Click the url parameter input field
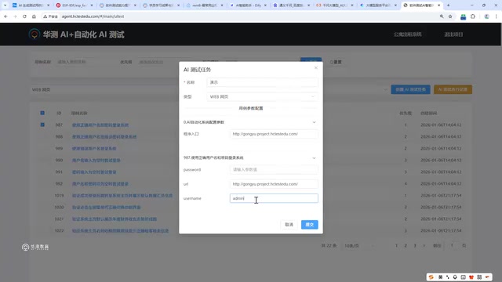Screen dimensions: 502x282 [x=274, y=184]
